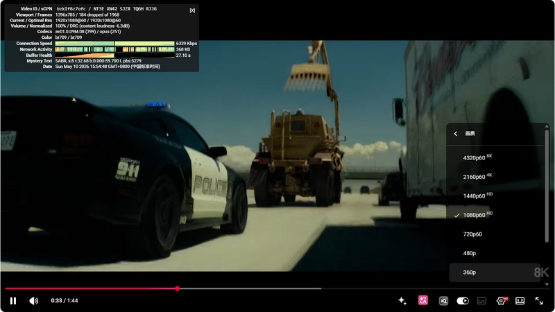This screenshot has height=312, width=555.
Task: Select 1440p60 HD quality
Action: (495, 196)
